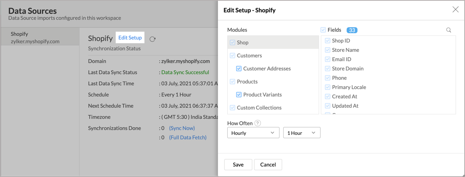
Task: Select Shopify data source in sidebar
Action: pos(35,38)
